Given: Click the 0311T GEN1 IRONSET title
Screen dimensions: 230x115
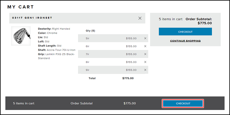Looking at the screenshot, I should [x=32, y=18].
